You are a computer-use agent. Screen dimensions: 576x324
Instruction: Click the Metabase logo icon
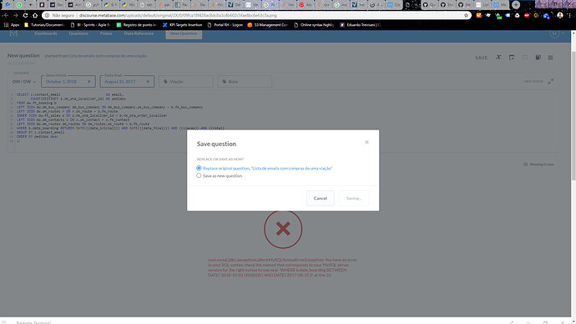click(x=13, y=33)
